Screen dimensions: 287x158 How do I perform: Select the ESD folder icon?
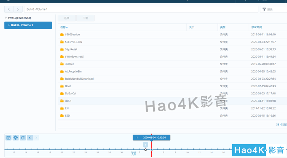click(62, 115)
